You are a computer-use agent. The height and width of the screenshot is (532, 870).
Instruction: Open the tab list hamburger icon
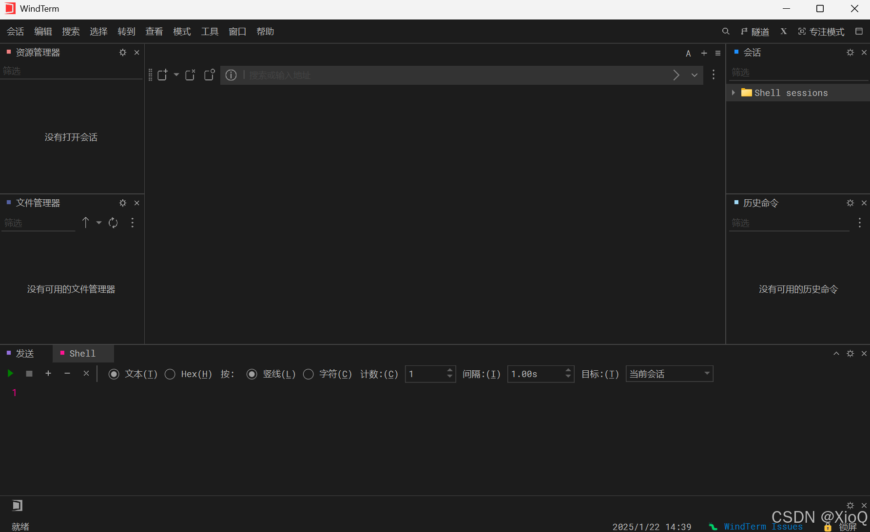tap(718, 53)
